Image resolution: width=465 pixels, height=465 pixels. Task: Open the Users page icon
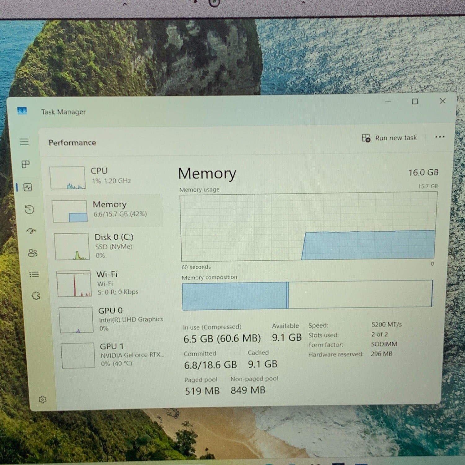(33, 253)
